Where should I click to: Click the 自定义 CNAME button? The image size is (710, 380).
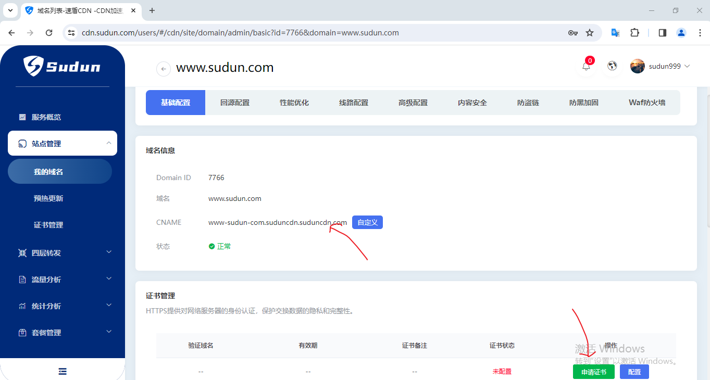[x=367, y=222]
